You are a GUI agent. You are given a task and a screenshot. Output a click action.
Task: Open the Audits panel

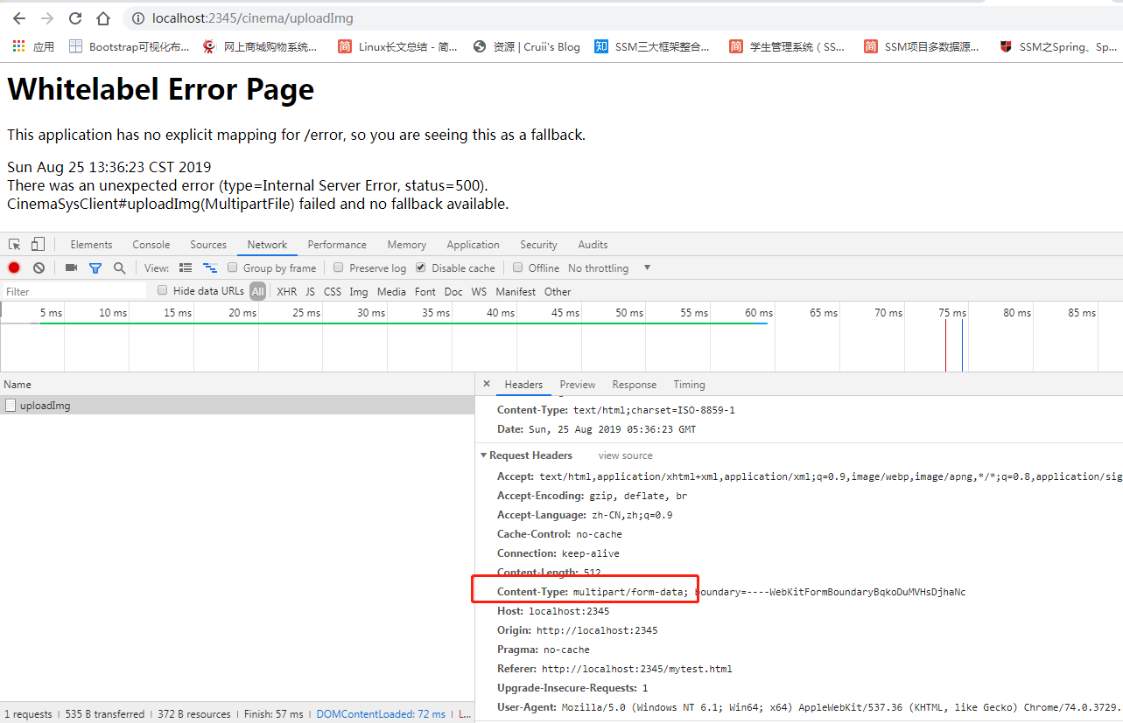[593, 245]
